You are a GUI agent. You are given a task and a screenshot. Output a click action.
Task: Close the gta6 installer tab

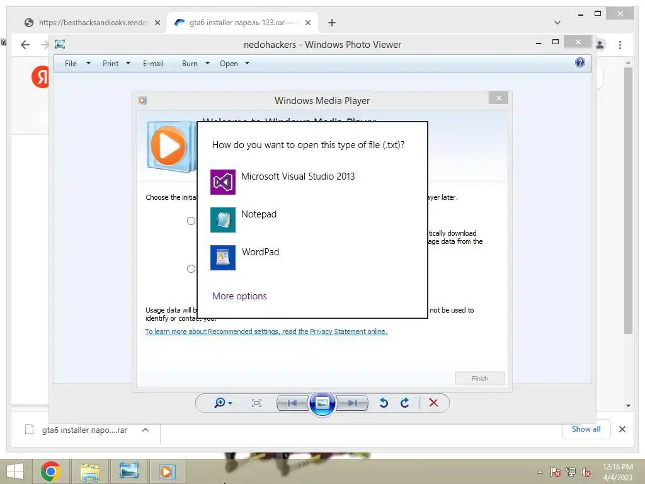pyautogui.click(x=307, y=23)
